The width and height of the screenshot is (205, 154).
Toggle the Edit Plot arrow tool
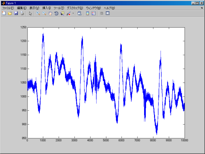(30, 13)
